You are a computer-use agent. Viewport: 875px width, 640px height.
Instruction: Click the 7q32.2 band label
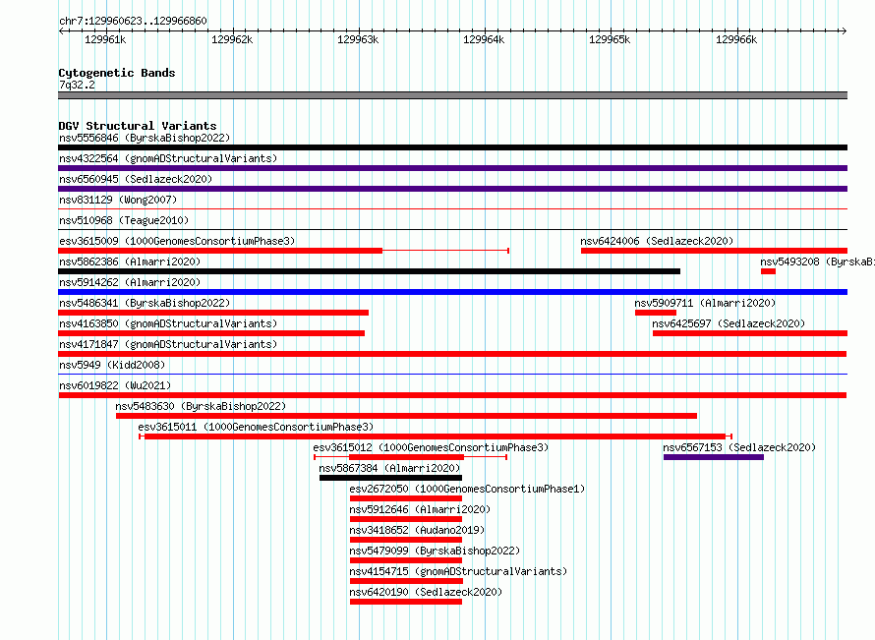tap(77, 85)
